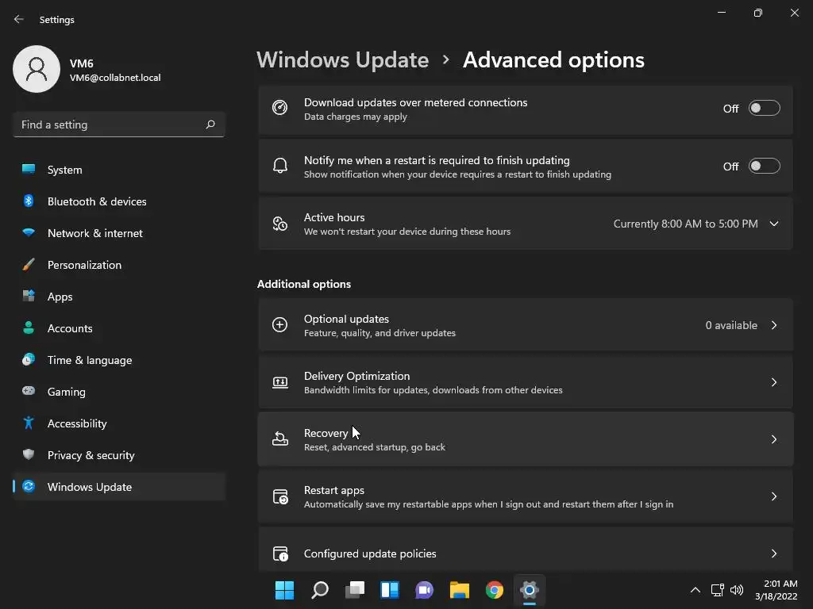Click Settings gear icon on taskbar
The width and height of the screenshot is (813, 609).
pos(530,590)
